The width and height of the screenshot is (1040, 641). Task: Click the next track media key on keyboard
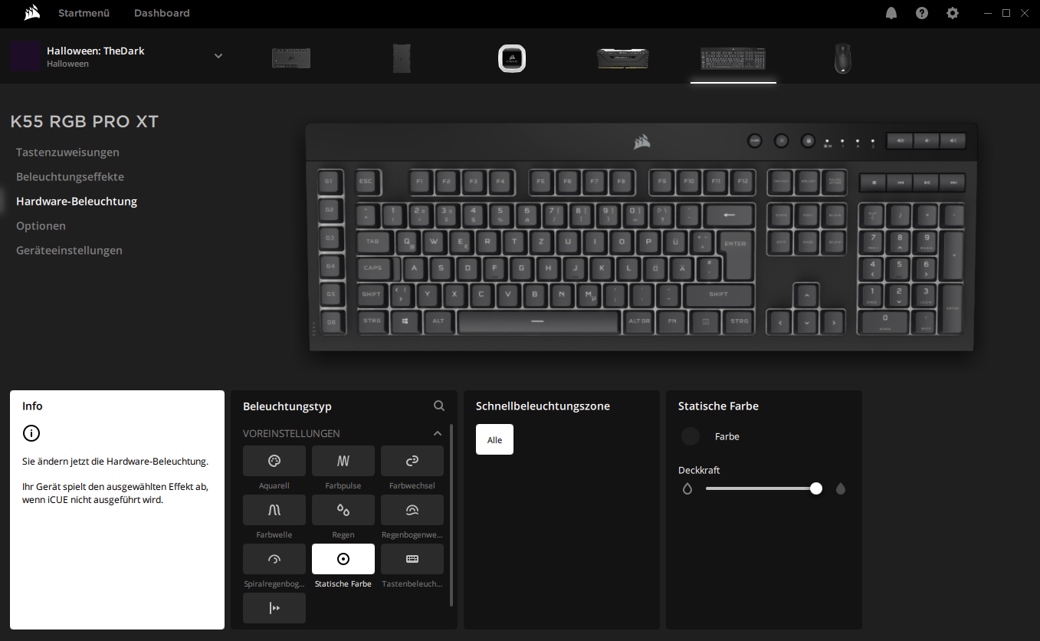point(953,182)
